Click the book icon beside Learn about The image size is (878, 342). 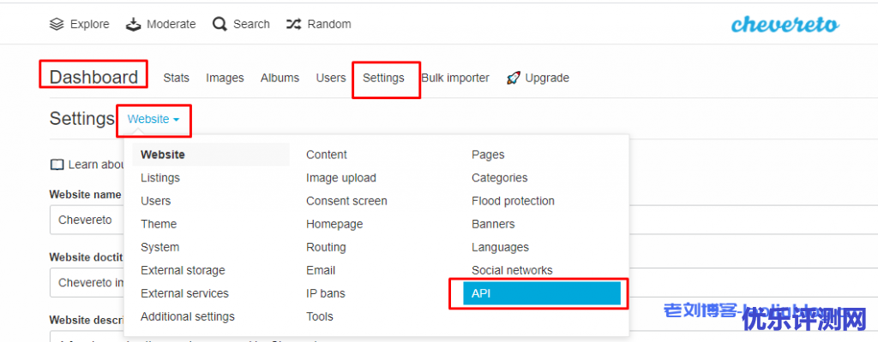[x=57, y=164]
